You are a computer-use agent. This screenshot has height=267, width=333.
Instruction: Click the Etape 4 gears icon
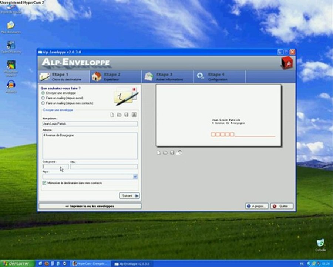pyautogui.click(x=201, y=76)
